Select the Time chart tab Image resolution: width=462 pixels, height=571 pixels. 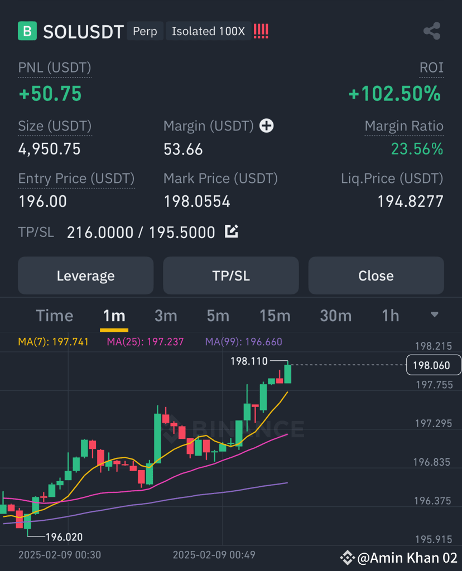[x=54, y=316]
